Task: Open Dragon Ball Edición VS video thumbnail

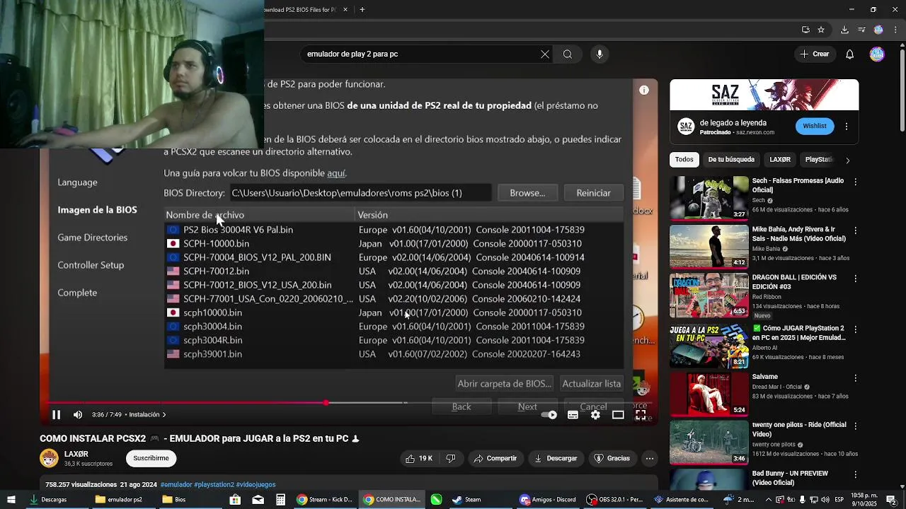Action: coord(709,295)
